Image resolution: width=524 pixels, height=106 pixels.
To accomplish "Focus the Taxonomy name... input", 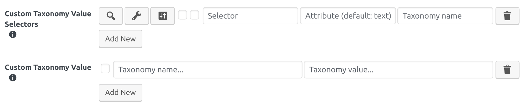I will (208, 70).
